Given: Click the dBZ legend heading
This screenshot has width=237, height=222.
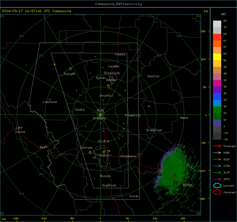Looking at the screenshot, I should (223, 14).
